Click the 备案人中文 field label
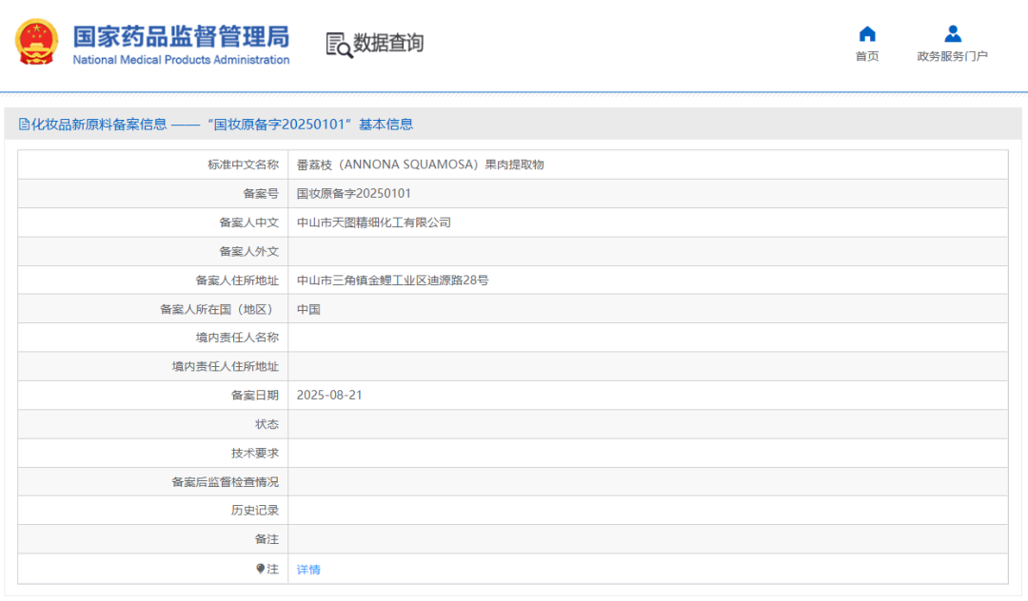The width and height of the screenshot is (1028, 601). 249,223
